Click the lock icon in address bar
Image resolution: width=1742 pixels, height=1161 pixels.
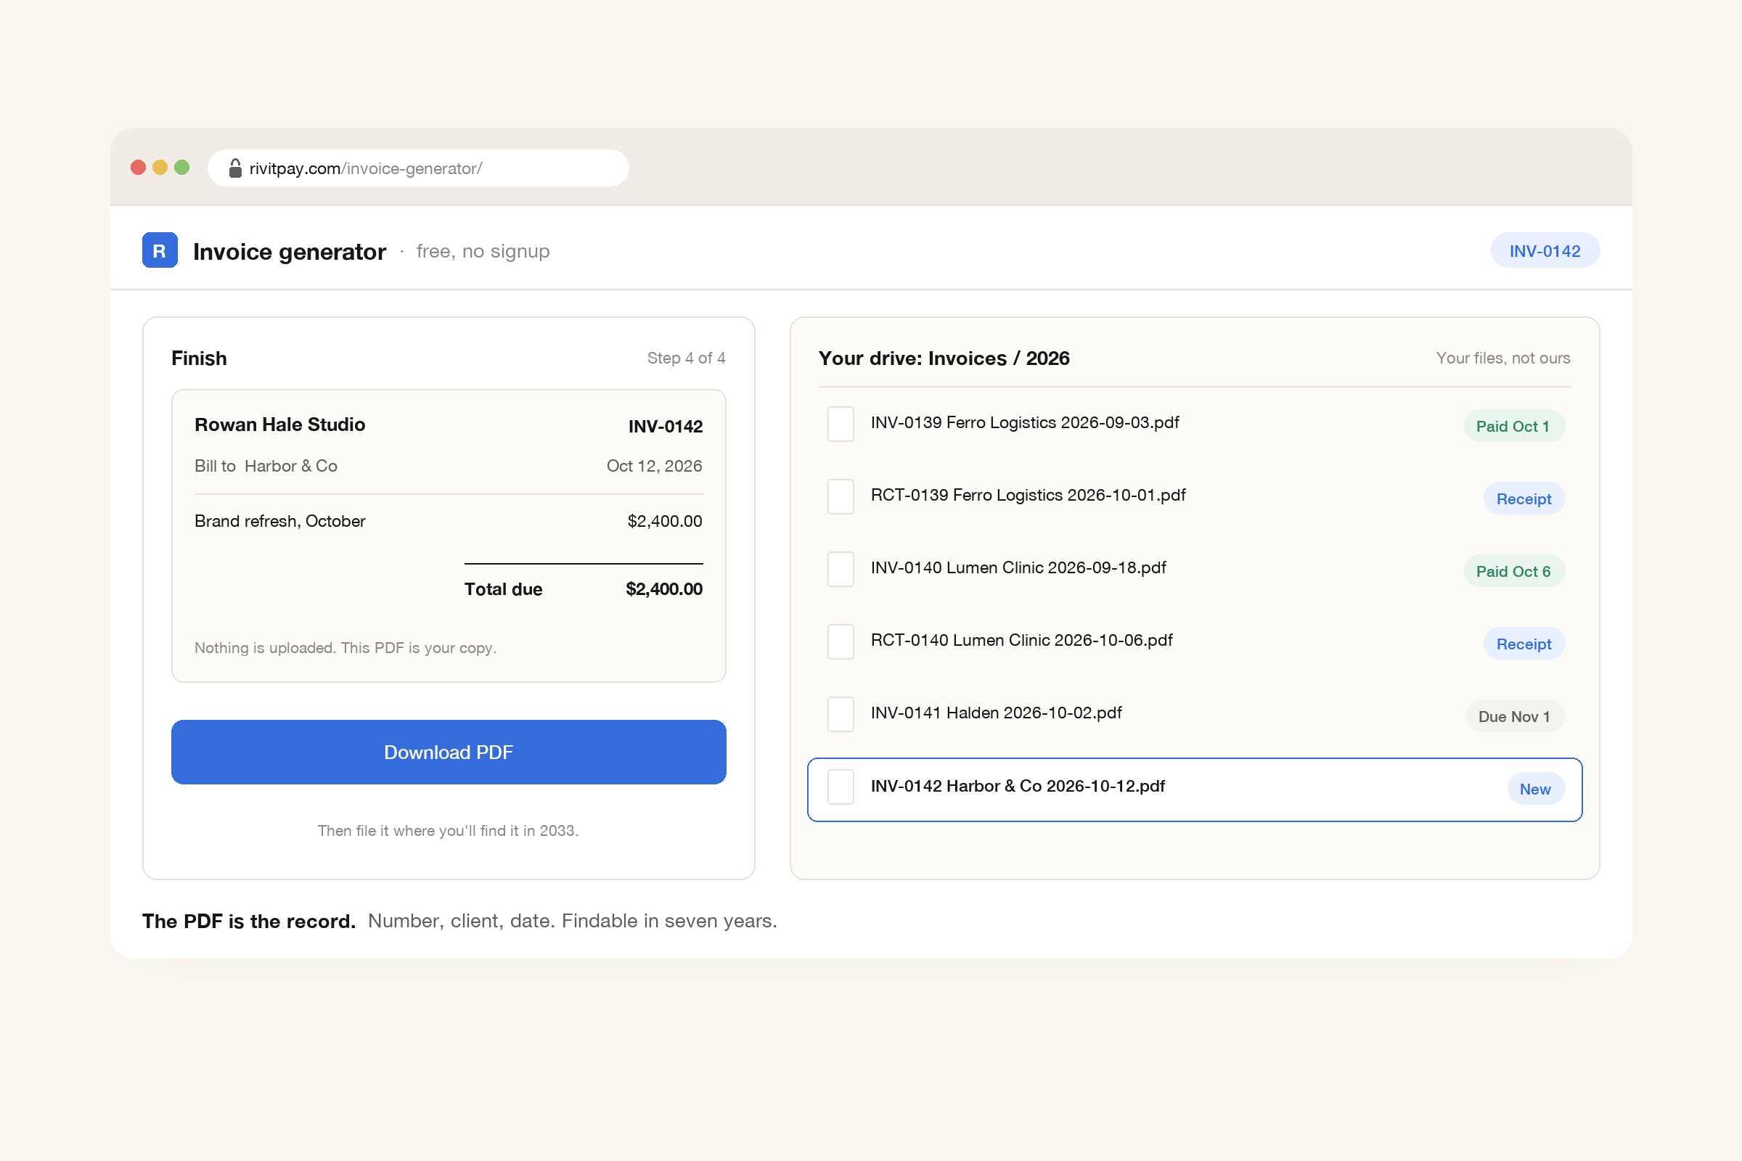pos(234,168)
